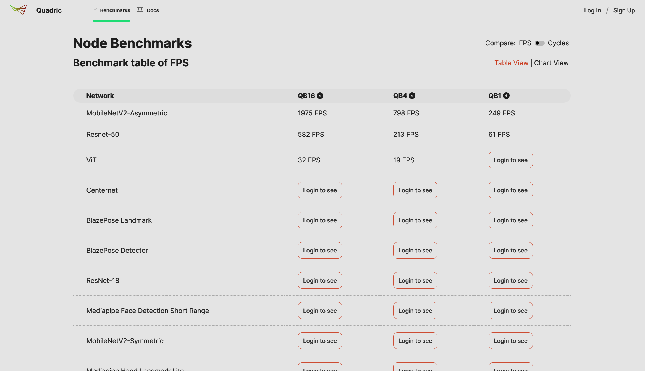
Task: Click Login to see for BlazePose Detector QB1
Action: (x=510, y=250)
